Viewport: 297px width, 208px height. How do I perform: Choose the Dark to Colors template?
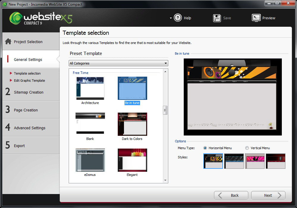[132, 124]
